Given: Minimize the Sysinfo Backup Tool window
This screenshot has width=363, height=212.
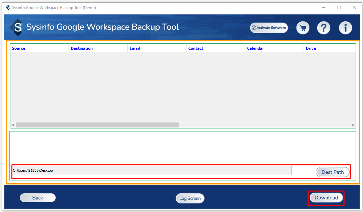Looking at the screenshot, I should (x=324, y=8).
